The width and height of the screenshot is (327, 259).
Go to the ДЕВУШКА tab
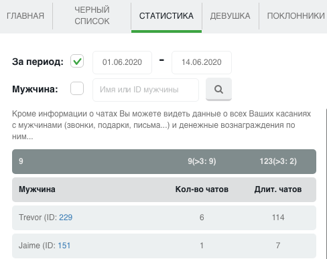tap(230, 16)
